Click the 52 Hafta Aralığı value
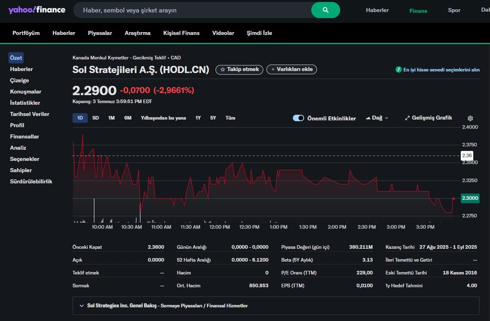Image resolution: width=490 pixels, height=321 pixels. pyautogui.click(x=250, y=260)
